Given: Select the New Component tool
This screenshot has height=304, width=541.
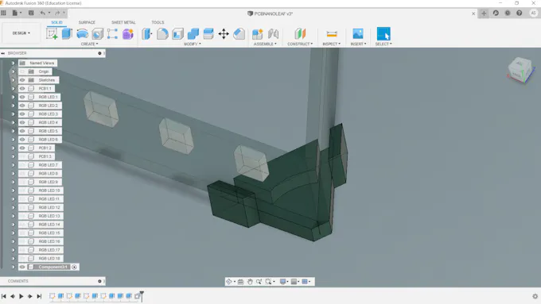Looking at the screenshot, I should pyautogui.click(x=258, y=34).
